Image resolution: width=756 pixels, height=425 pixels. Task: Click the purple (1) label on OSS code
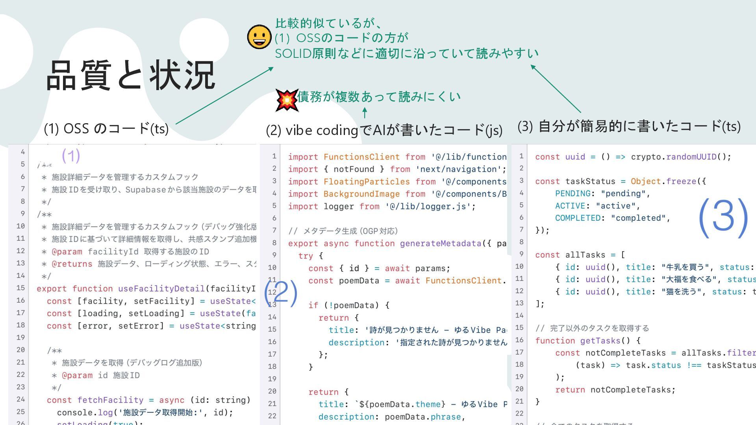pyautogui.click(x=71, y=156)
